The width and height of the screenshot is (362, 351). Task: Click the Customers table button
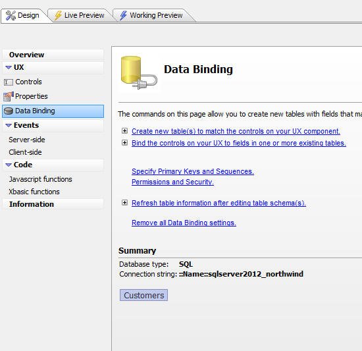click(x=144, y=295)
